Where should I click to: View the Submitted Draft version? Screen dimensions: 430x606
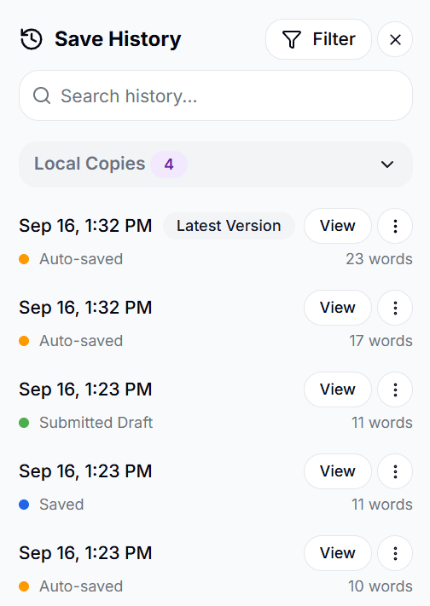(338, 390)
